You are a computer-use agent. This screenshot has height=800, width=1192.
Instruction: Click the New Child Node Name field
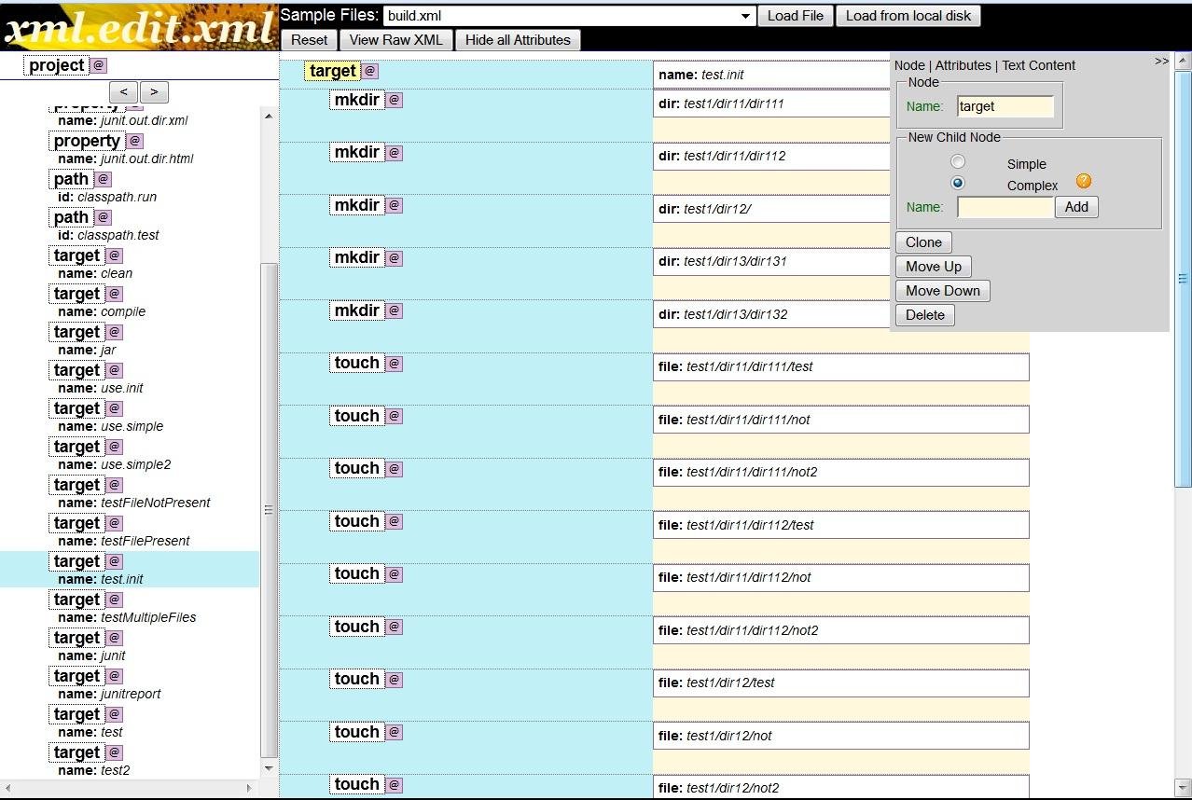tap(1004, 207)
